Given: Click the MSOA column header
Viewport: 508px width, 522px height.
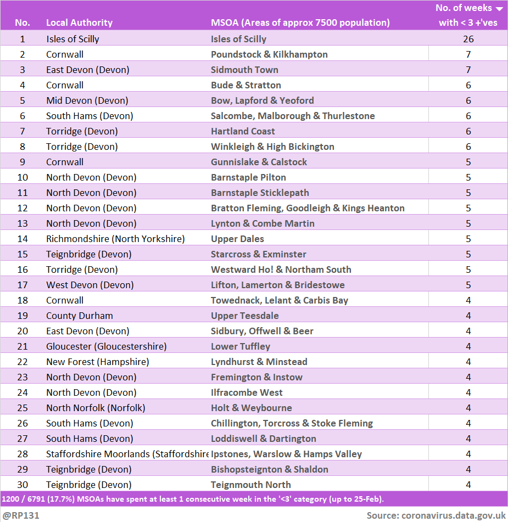Looking at the screenshot, I should pos(300,23).
